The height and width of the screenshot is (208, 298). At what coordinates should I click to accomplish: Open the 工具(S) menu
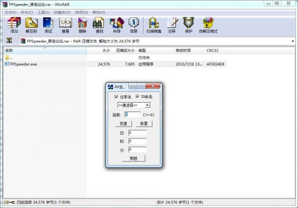coord(44,12)
